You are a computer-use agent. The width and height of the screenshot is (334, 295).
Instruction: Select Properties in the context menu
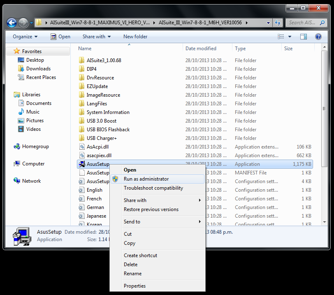pyautogui.click(x=135, y=286)
